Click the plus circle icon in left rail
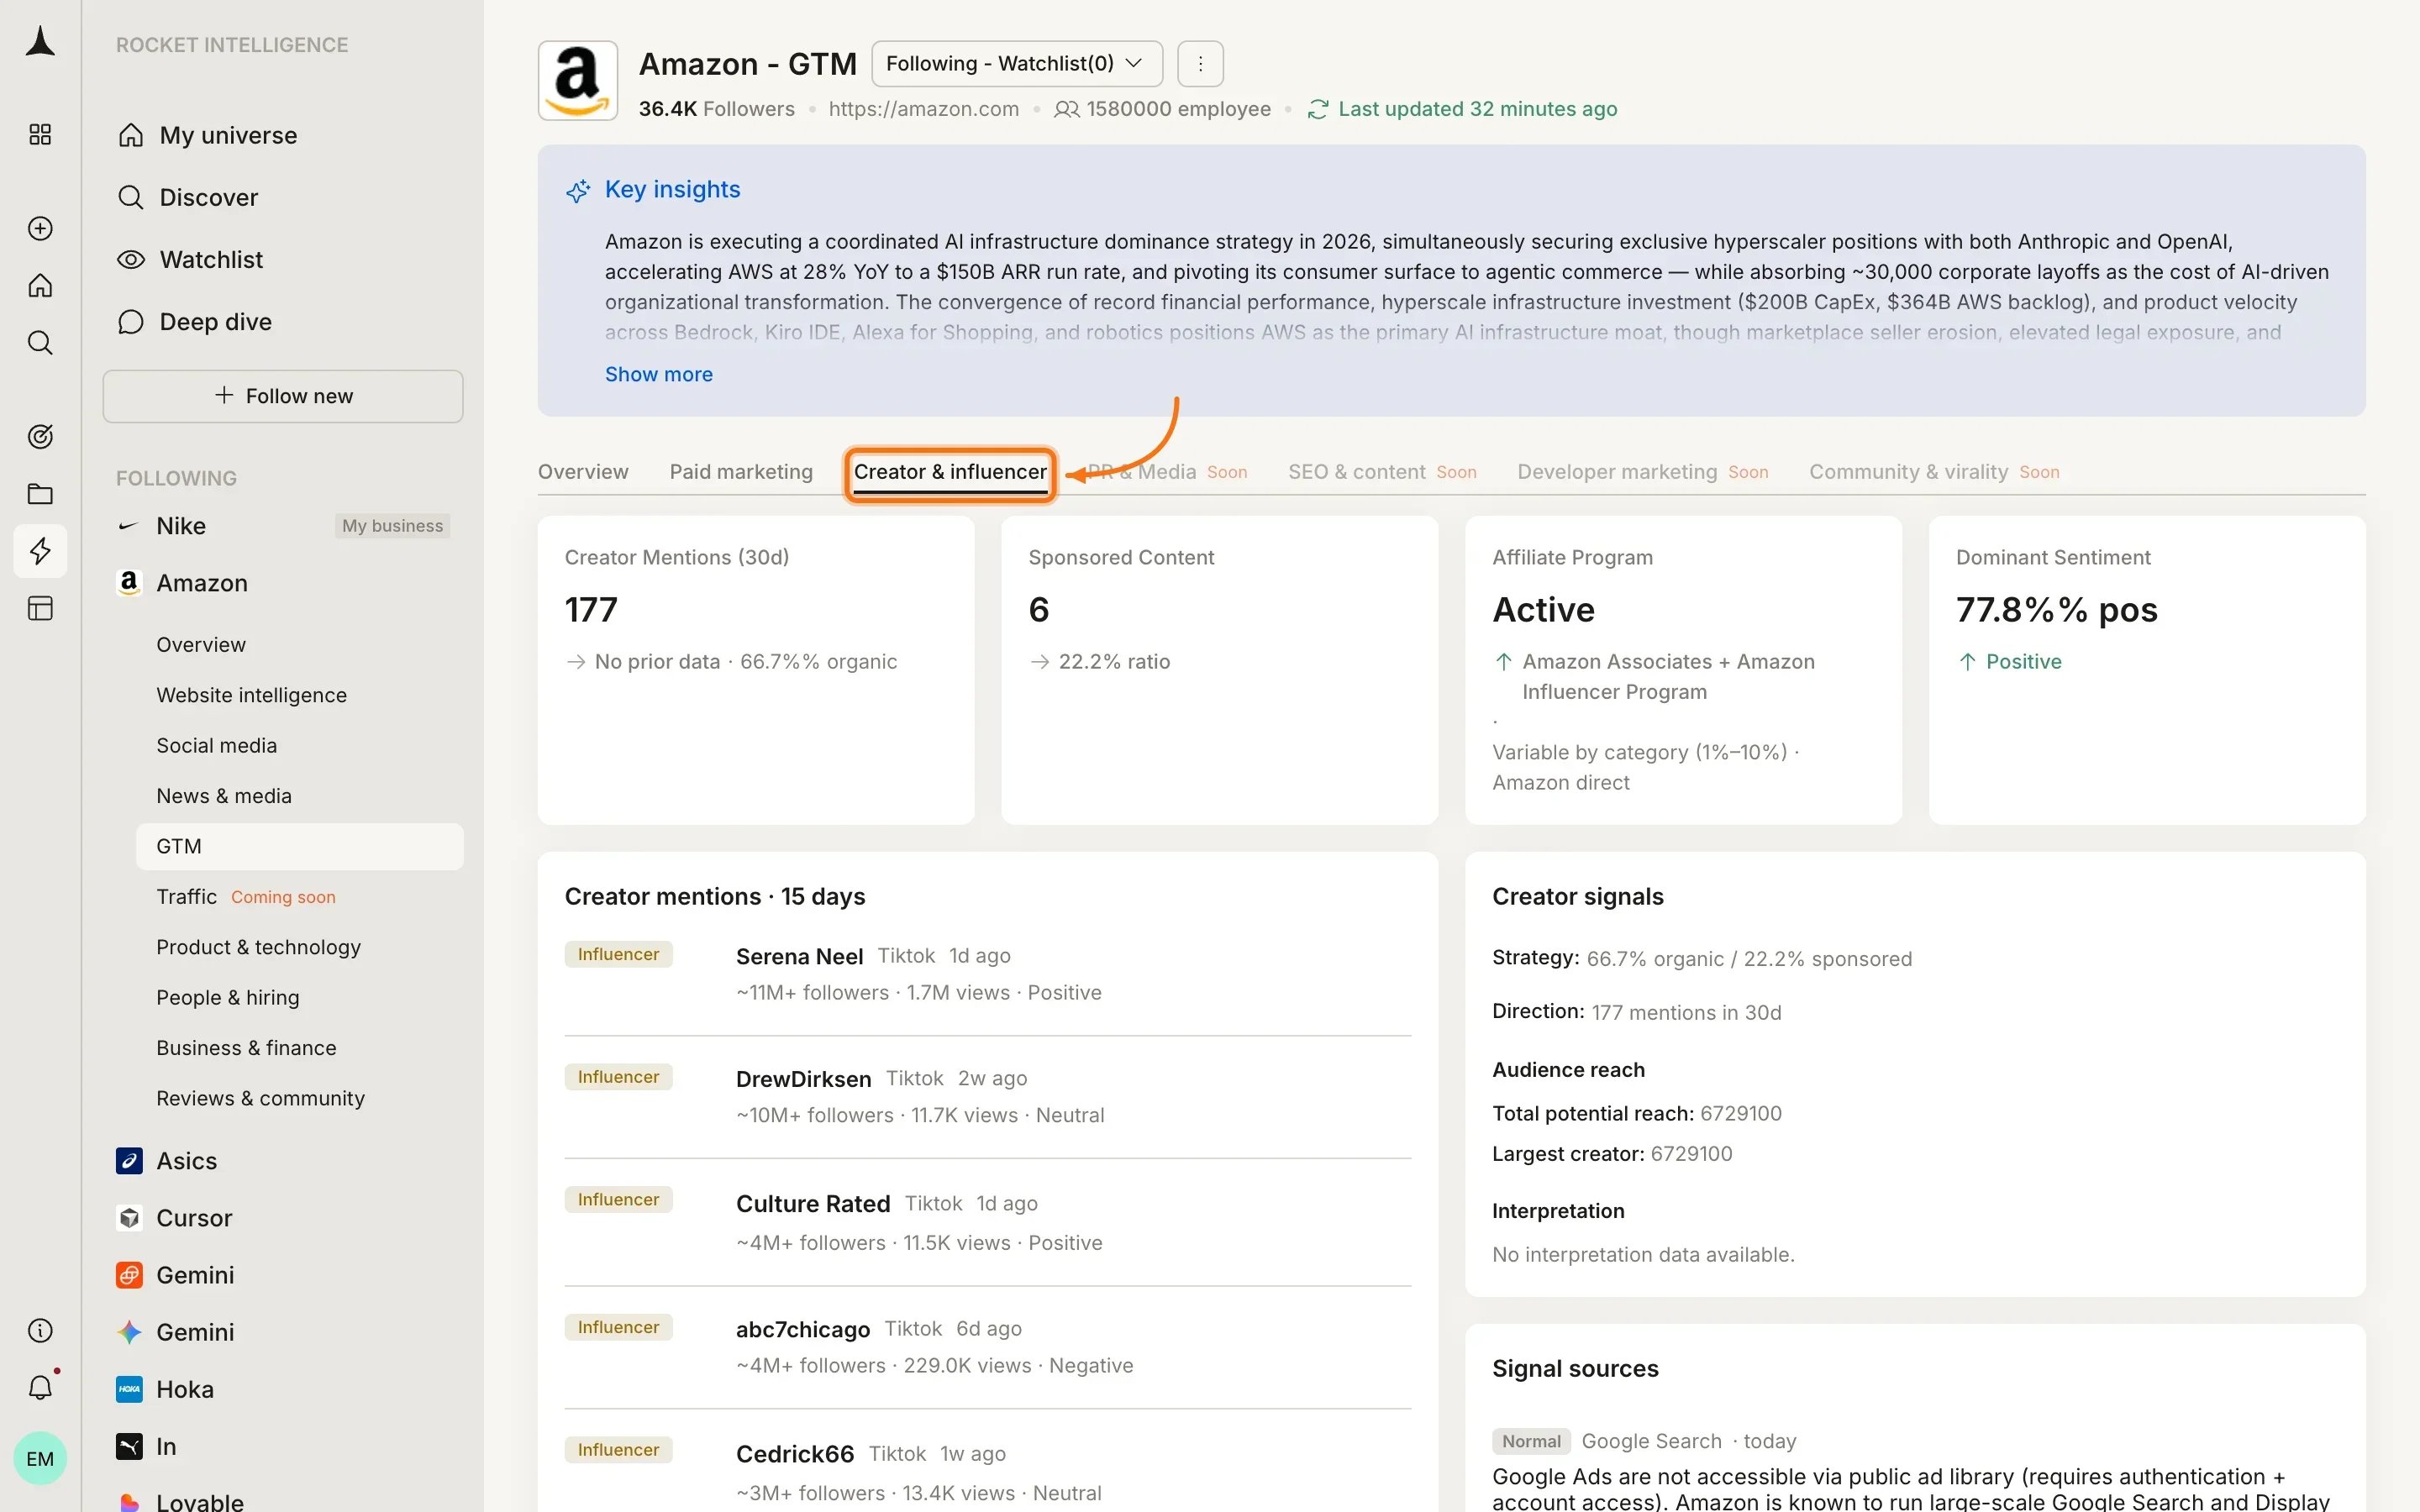This screenshot has height=1512, width=2420. coord(40,229)
